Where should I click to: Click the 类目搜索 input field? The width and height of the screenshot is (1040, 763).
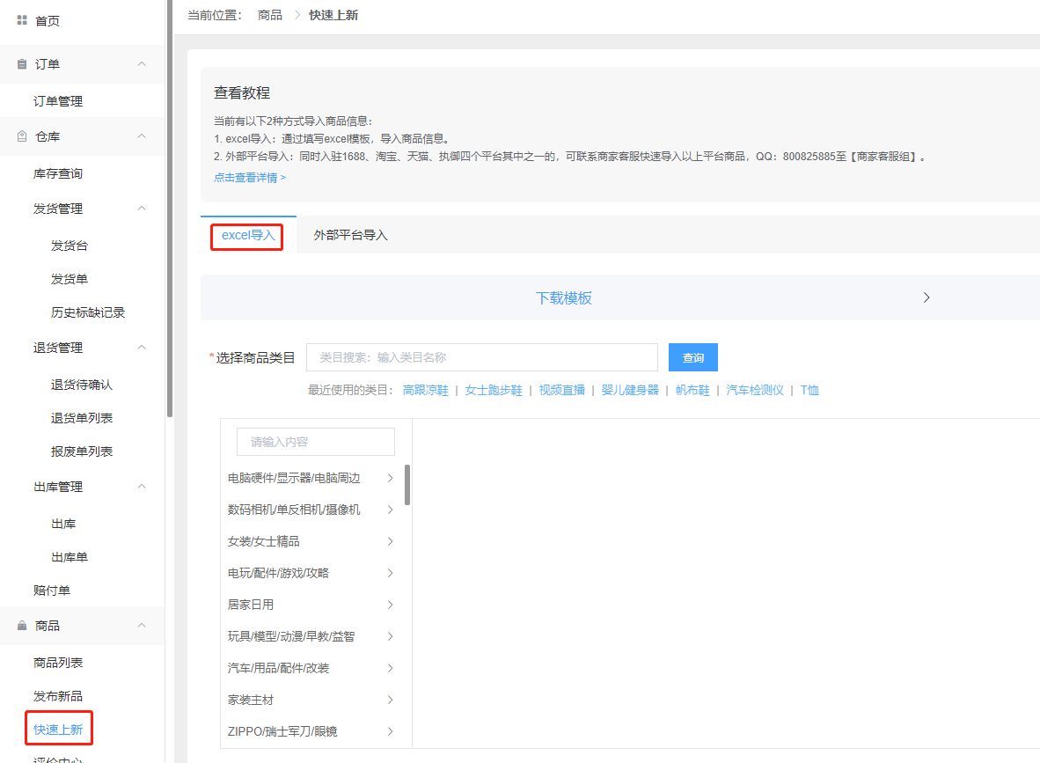coord(482,357)
